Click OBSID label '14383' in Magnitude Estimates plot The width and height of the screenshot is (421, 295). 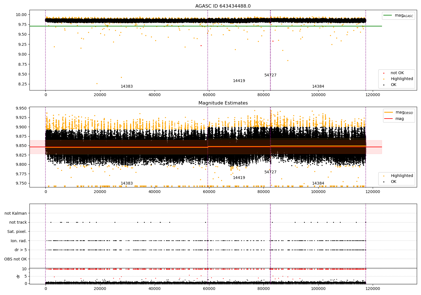(x=127, y=183)
